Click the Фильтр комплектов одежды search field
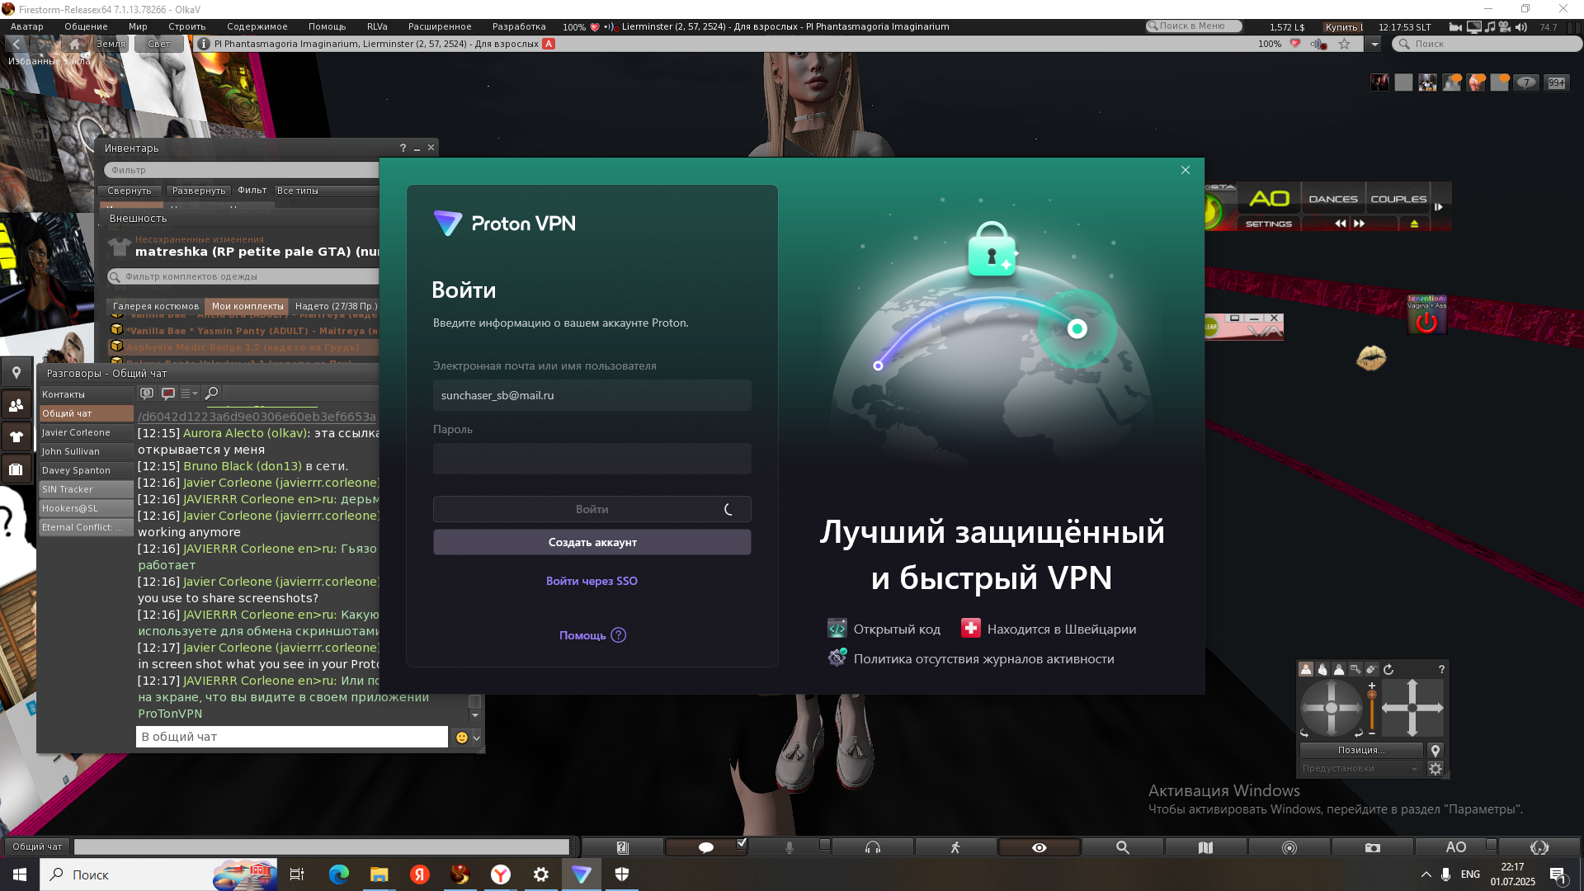Screen dimensions: 1584x891 243,276
